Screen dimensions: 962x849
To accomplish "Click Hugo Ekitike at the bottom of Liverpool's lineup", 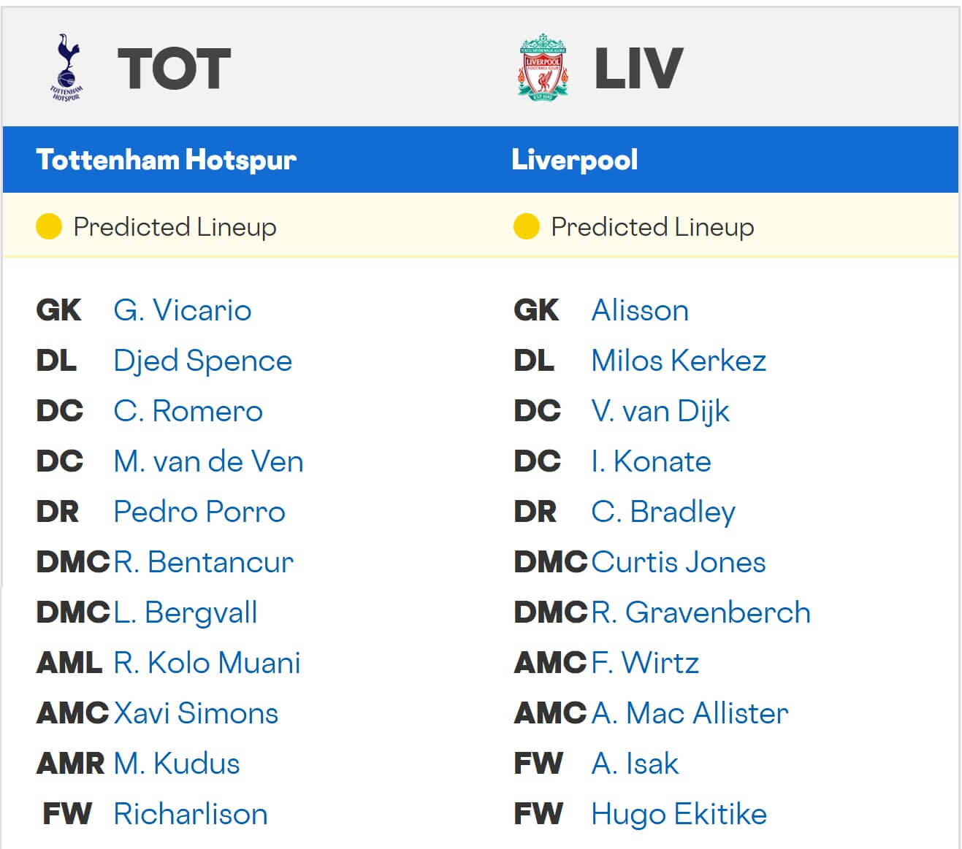I will tap(679, 814).
